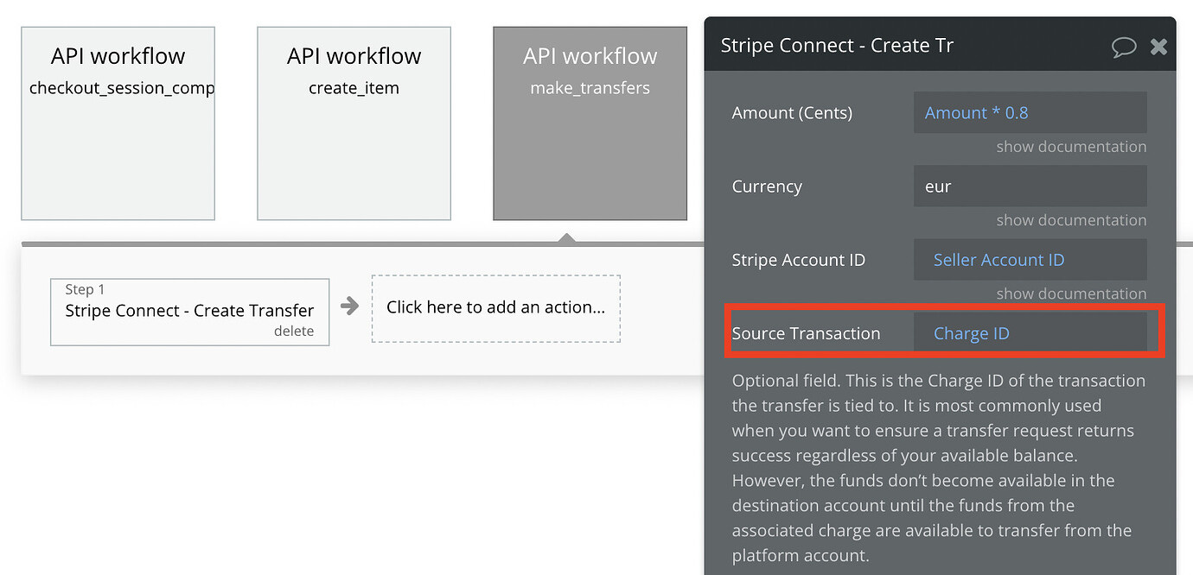This screenshot has width=1193, height=575.
Task: Edit the Seller Account ID field
Action: tap(1030, 260)
